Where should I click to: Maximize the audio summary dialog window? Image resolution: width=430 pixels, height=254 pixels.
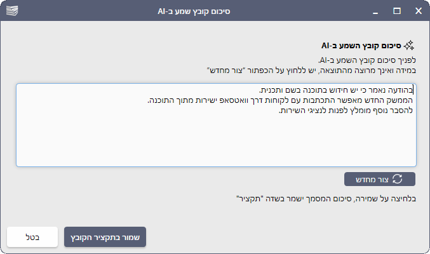coord(397,11)
